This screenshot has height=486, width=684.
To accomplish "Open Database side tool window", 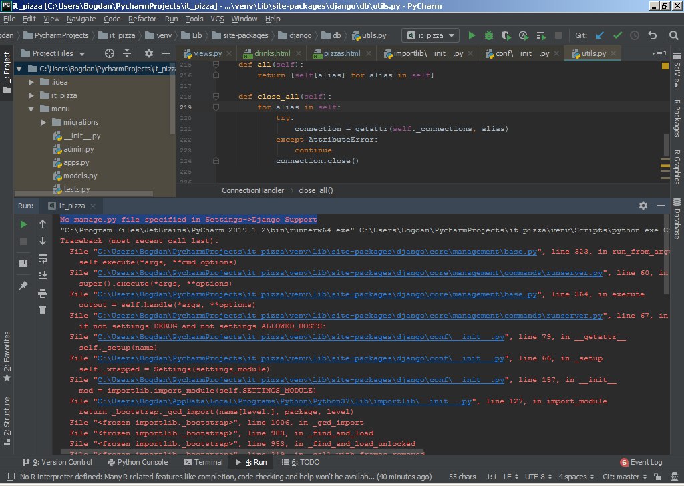I will point(677,219).
